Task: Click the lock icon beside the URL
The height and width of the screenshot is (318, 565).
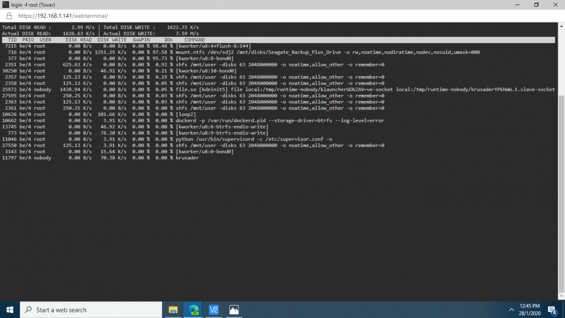Action: (x=9, y=16)
